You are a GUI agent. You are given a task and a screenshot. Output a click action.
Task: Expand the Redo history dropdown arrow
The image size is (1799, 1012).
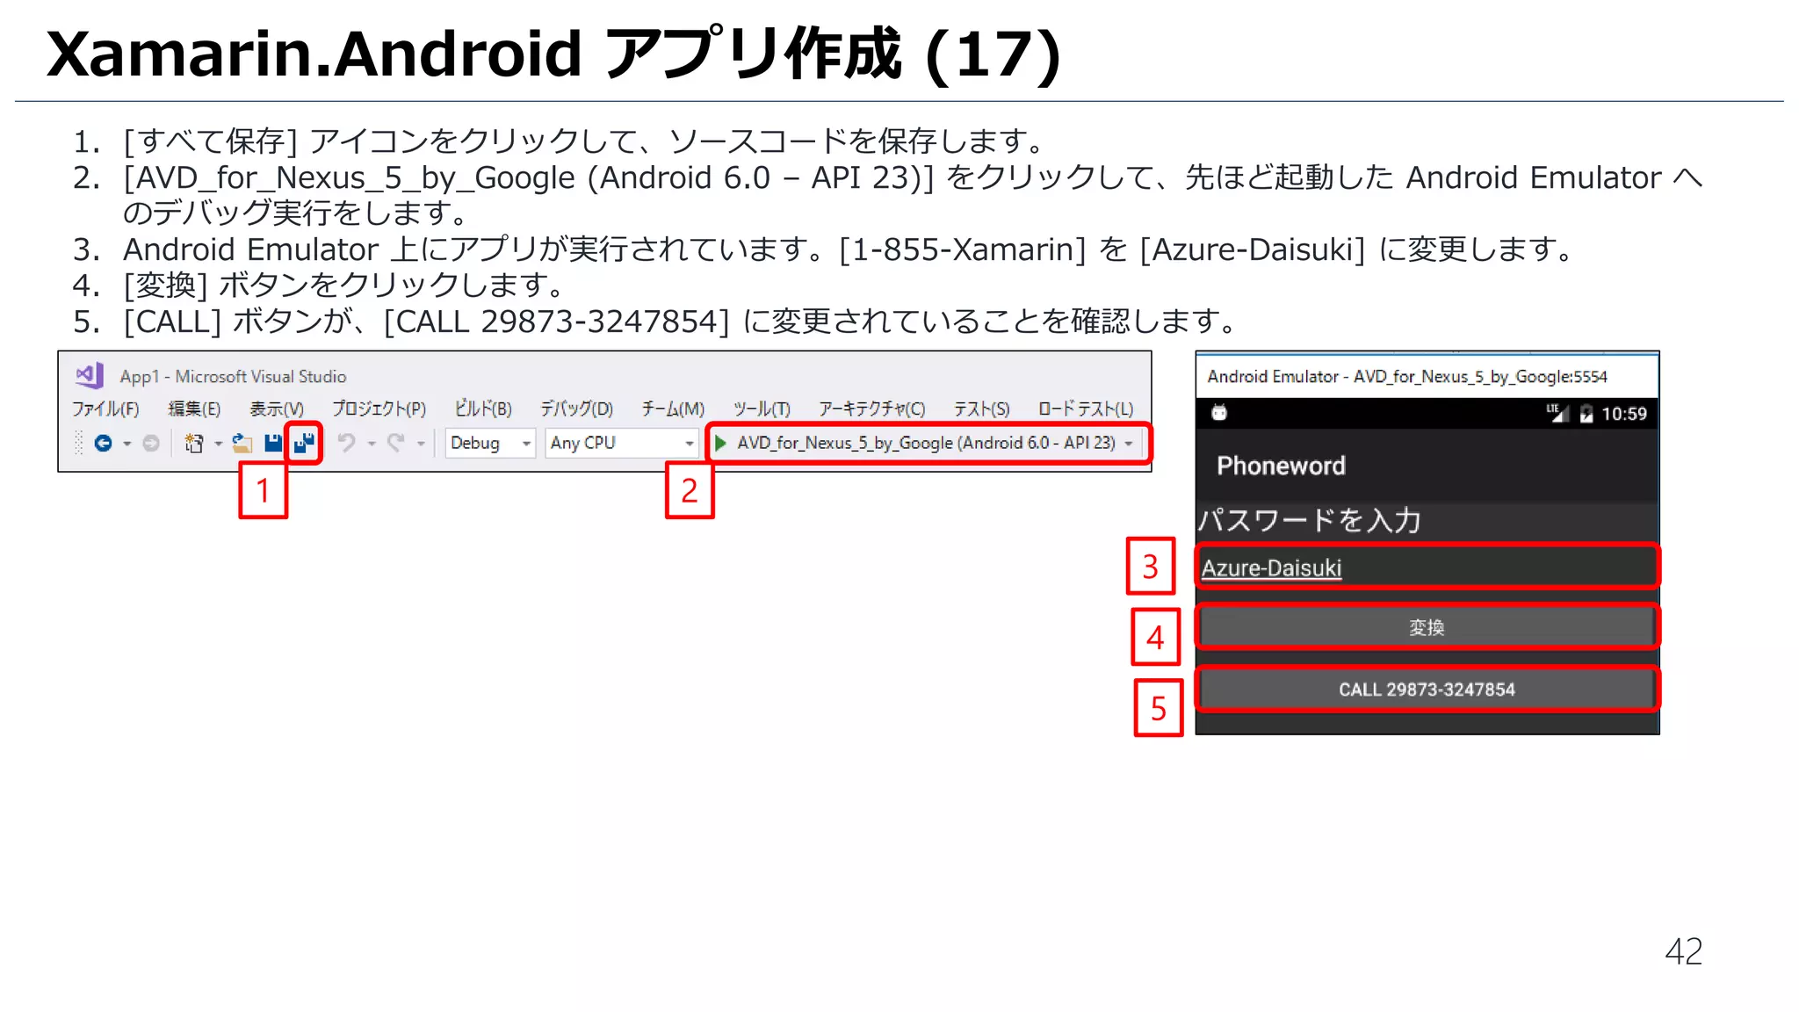421,444
